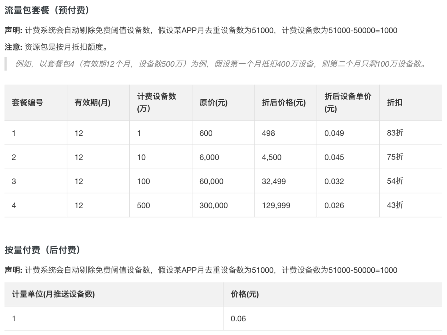The height and width of the screenshot is (335, 447).
Task: Select the heading 流量包套餐（预付费）
Action: [47, 10]
